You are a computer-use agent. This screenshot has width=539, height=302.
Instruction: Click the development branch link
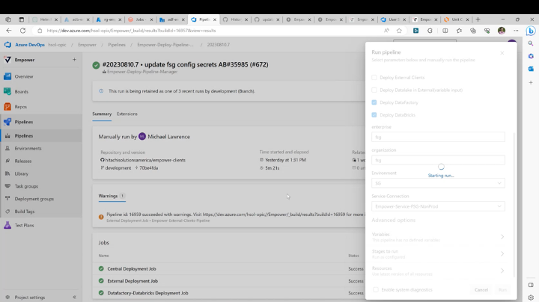[x=118, y=167]
